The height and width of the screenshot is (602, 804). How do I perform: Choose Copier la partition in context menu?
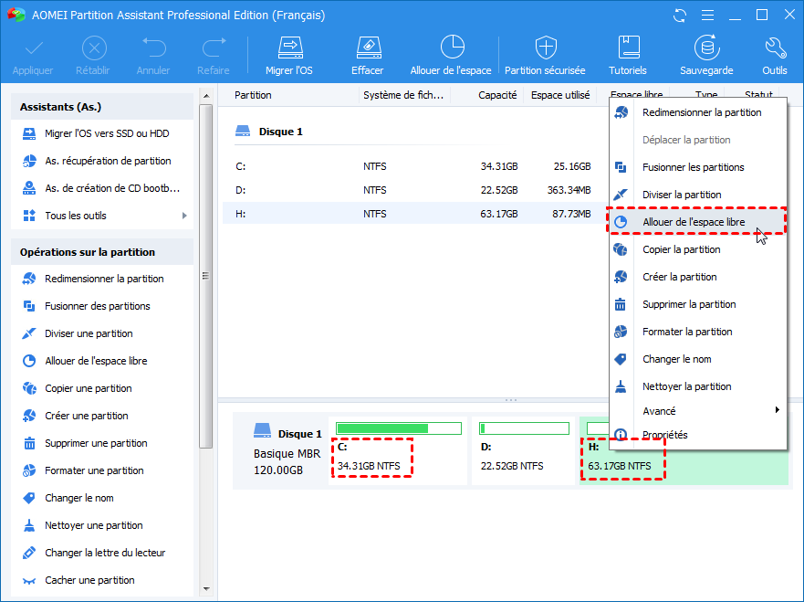(698, 249)
